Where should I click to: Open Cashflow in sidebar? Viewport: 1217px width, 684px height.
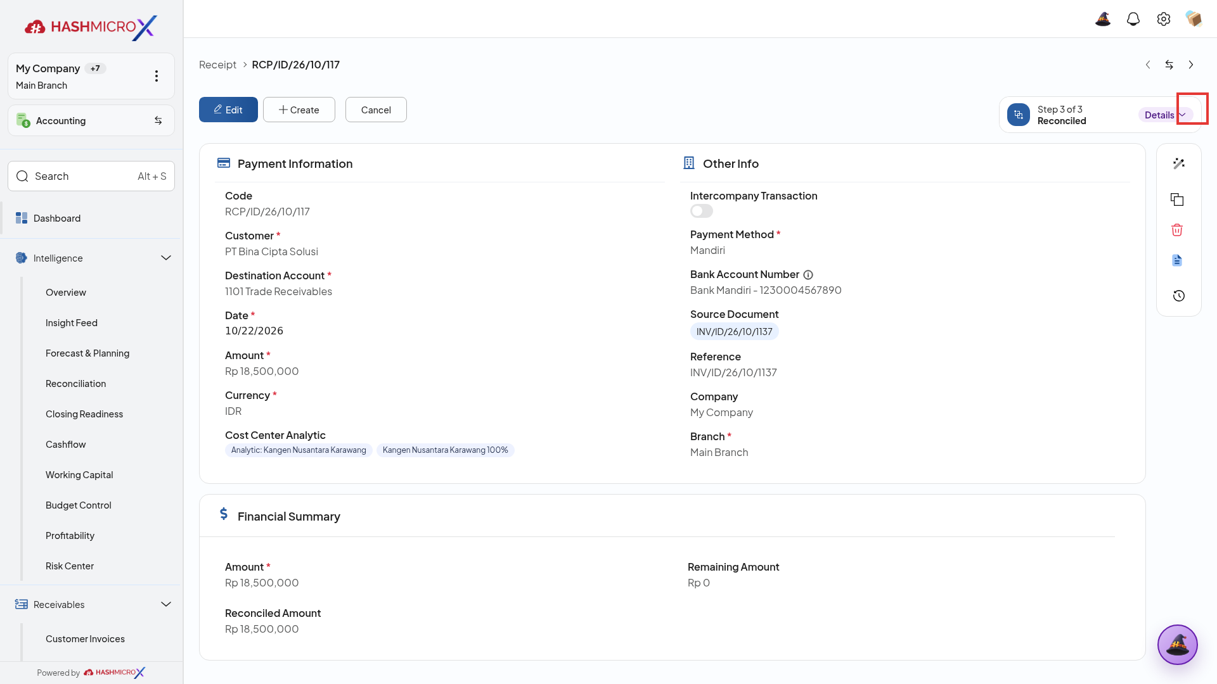click(66, 445)
